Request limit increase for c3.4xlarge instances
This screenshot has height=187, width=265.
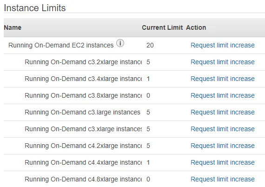tap(223, 79)
